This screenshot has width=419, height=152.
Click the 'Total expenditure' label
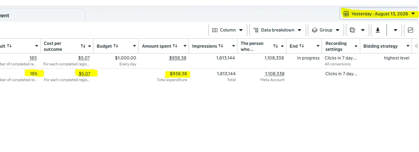tap(172, 80)
